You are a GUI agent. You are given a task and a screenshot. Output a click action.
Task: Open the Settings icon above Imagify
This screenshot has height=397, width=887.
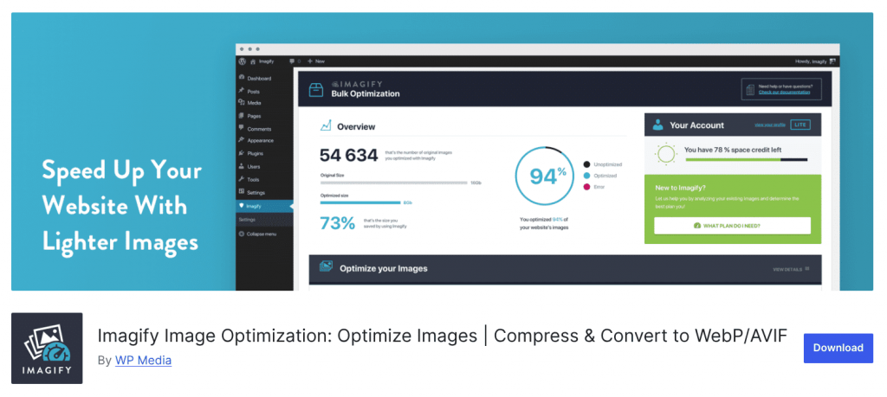(242, 192)
